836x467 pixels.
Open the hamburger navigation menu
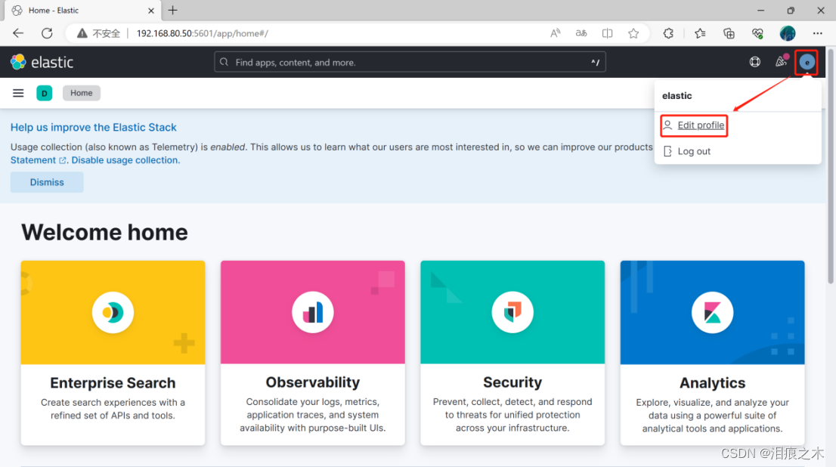coord(18,93)
